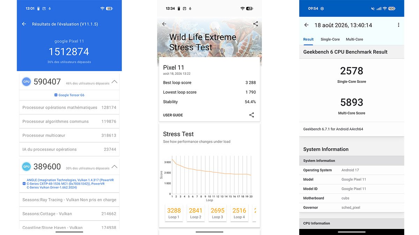Click the GPU badge icon in AnTuTu
The height and width of the screenshot is (235, 419).
[26, 166]
